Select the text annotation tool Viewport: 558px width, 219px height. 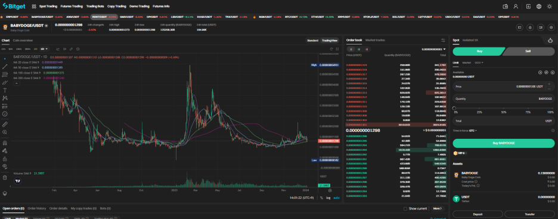click(x=5, y=90)
